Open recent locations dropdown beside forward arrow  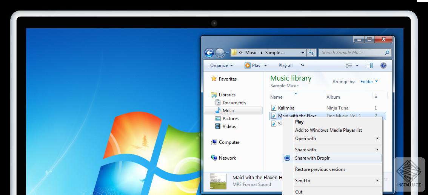click(227, 53)
